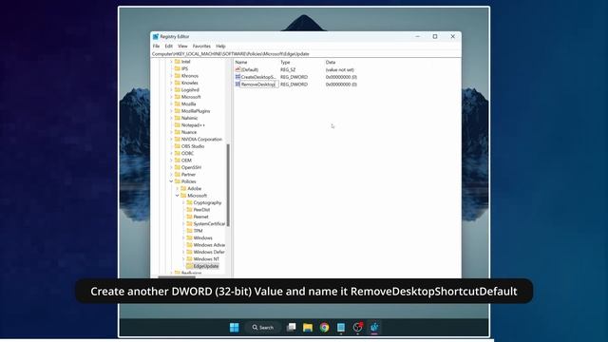
Task: Click the REG_SZ type cell
Action: point(288,69)
